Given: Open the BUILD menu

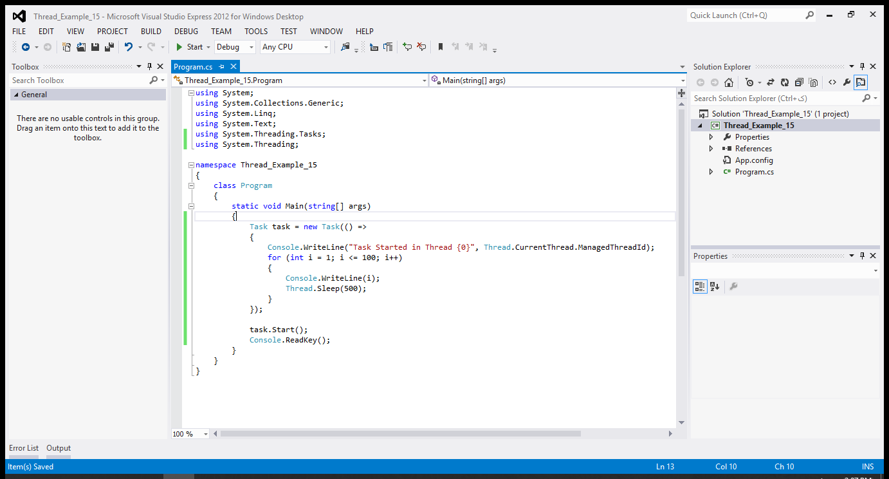Looking at the screenshot, I should click(151, 31).
